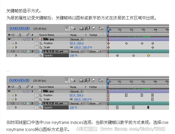Screen dimensions: 175x134
Task: Click Mode column header in upper timeline
Action: point(73,35)
